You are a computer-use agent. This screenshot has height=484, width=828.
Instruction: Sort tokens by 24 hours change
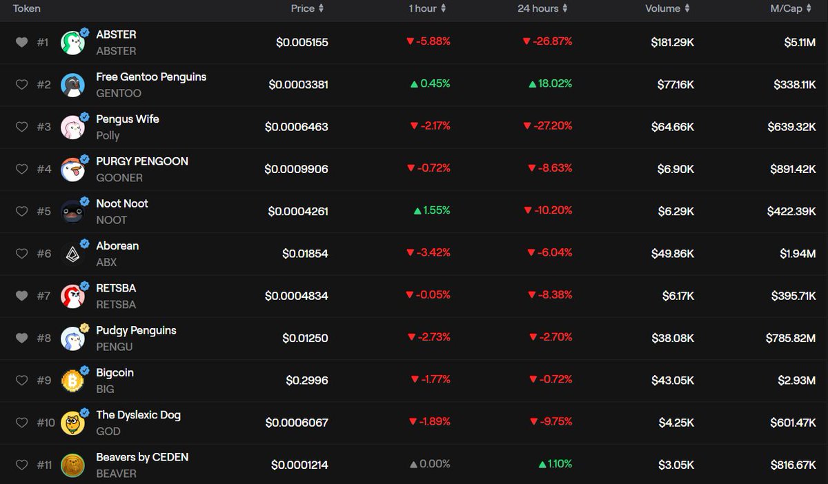pos(542,8)
